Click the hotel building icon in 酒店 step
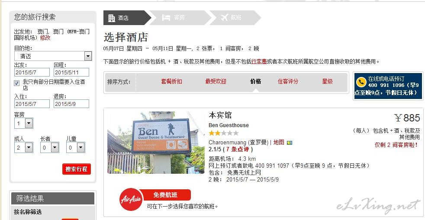 (x=111, y=18)
